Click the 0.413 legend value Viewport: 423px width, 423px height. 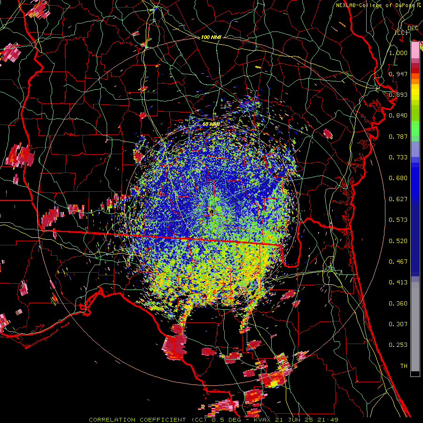pos(398,282)
